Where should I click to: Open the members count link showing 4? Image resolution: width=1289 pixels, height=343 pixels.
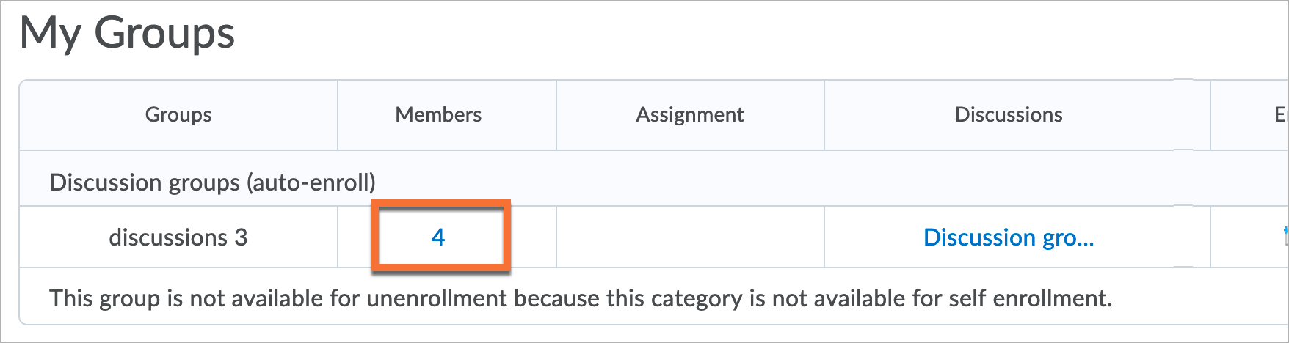click(x=438, y=237)
